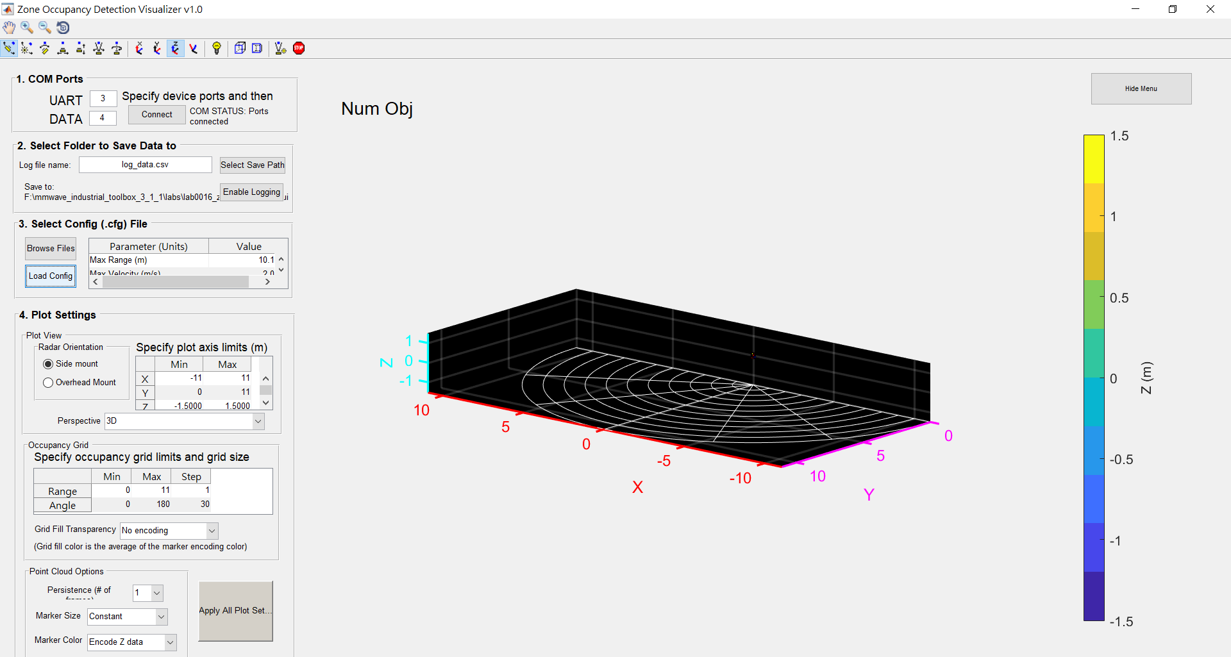This screenshot has height=657, width=1231.
Task: Select Overhead Mount radar orientation
Action: click(x=48, y=383)
